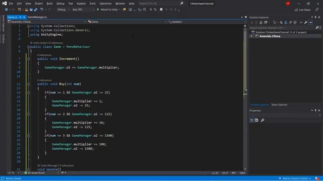The width and height of the screenshot is (323, 181).
Task: Toggle Sync with Active Document icon
Action: 281,23
